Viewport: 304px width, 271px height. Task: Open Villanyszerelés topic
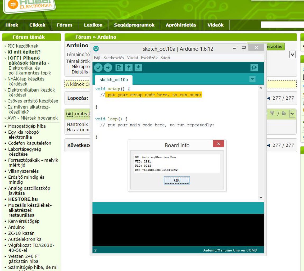coord(23,171)
